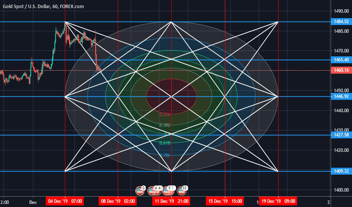
Task: Click the 1427.58 price axis label
Action: click(x=341, y=135)
